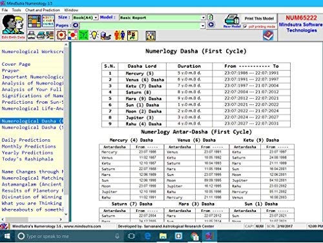Open the File menu

coord(5,10)
